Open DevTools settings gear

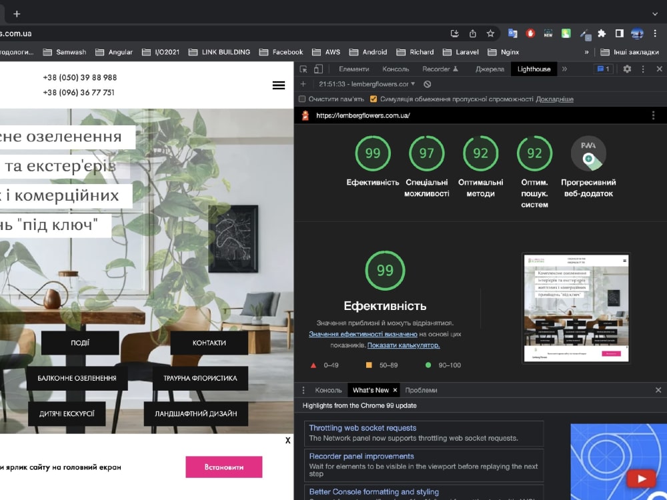pos(627,69)
